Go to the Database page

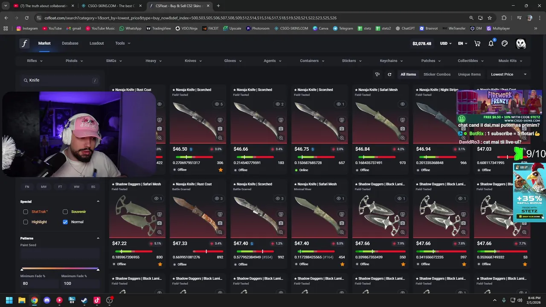tap(70, 43)
